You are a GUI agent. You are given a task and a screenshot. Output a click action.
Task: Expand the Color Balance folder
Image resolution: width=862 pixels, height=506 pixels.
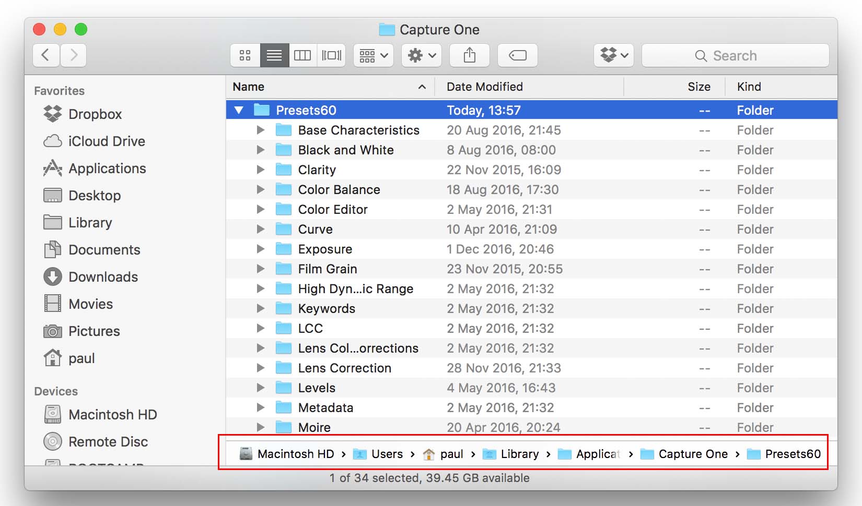(260, 189)
